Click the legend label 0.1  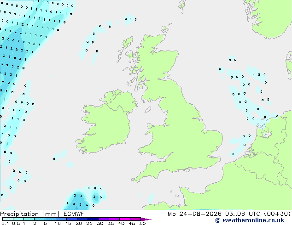tap(5, 223)
